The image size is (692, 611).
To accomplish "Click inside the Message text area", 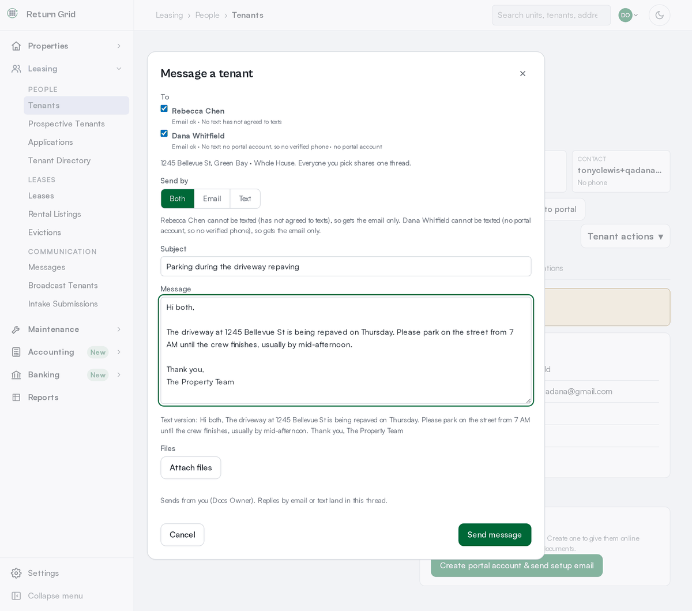I will [346, 350].
